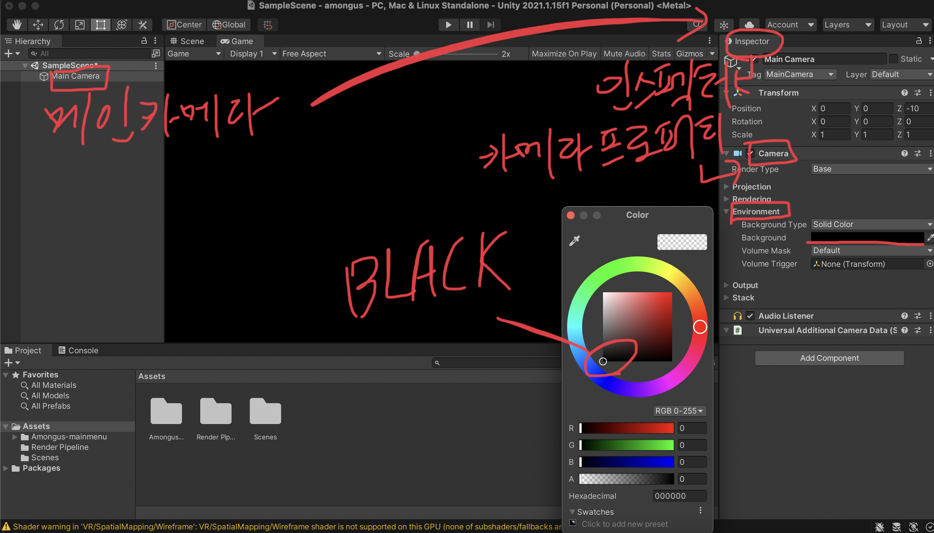This screenshot has height=533, width=934.
Task: Click the Step frame button
Action: point(491,24)
